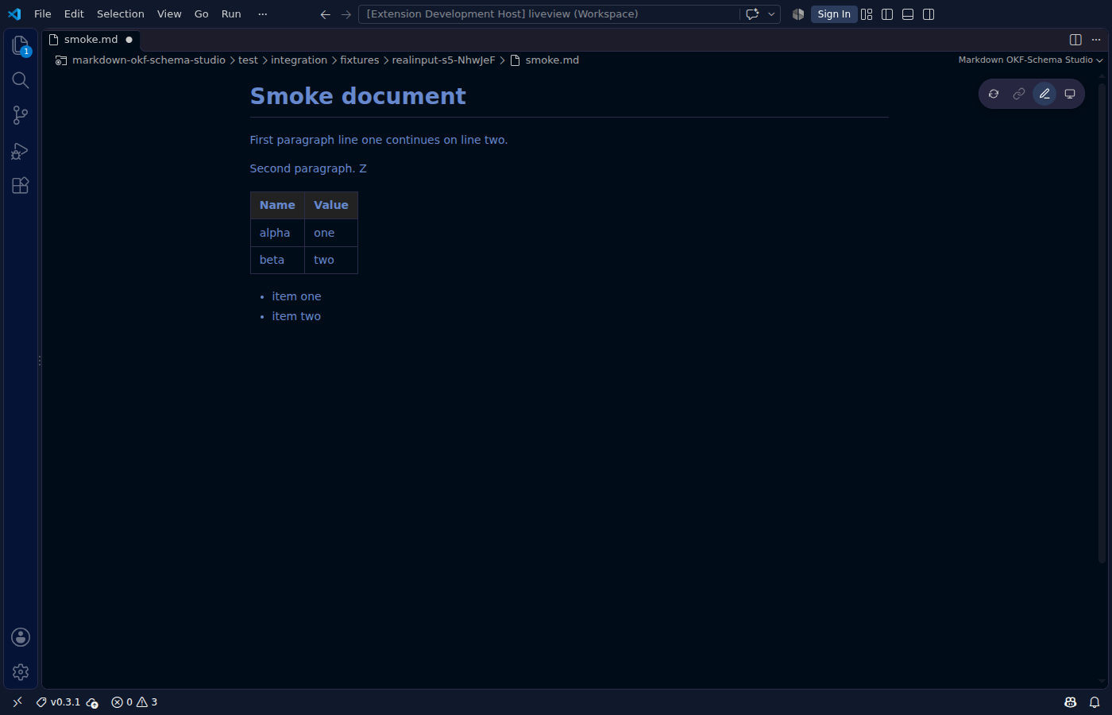Toggle the Secondary Side Bar
This screenshot has width=1112, height=715.
(929, 14)
